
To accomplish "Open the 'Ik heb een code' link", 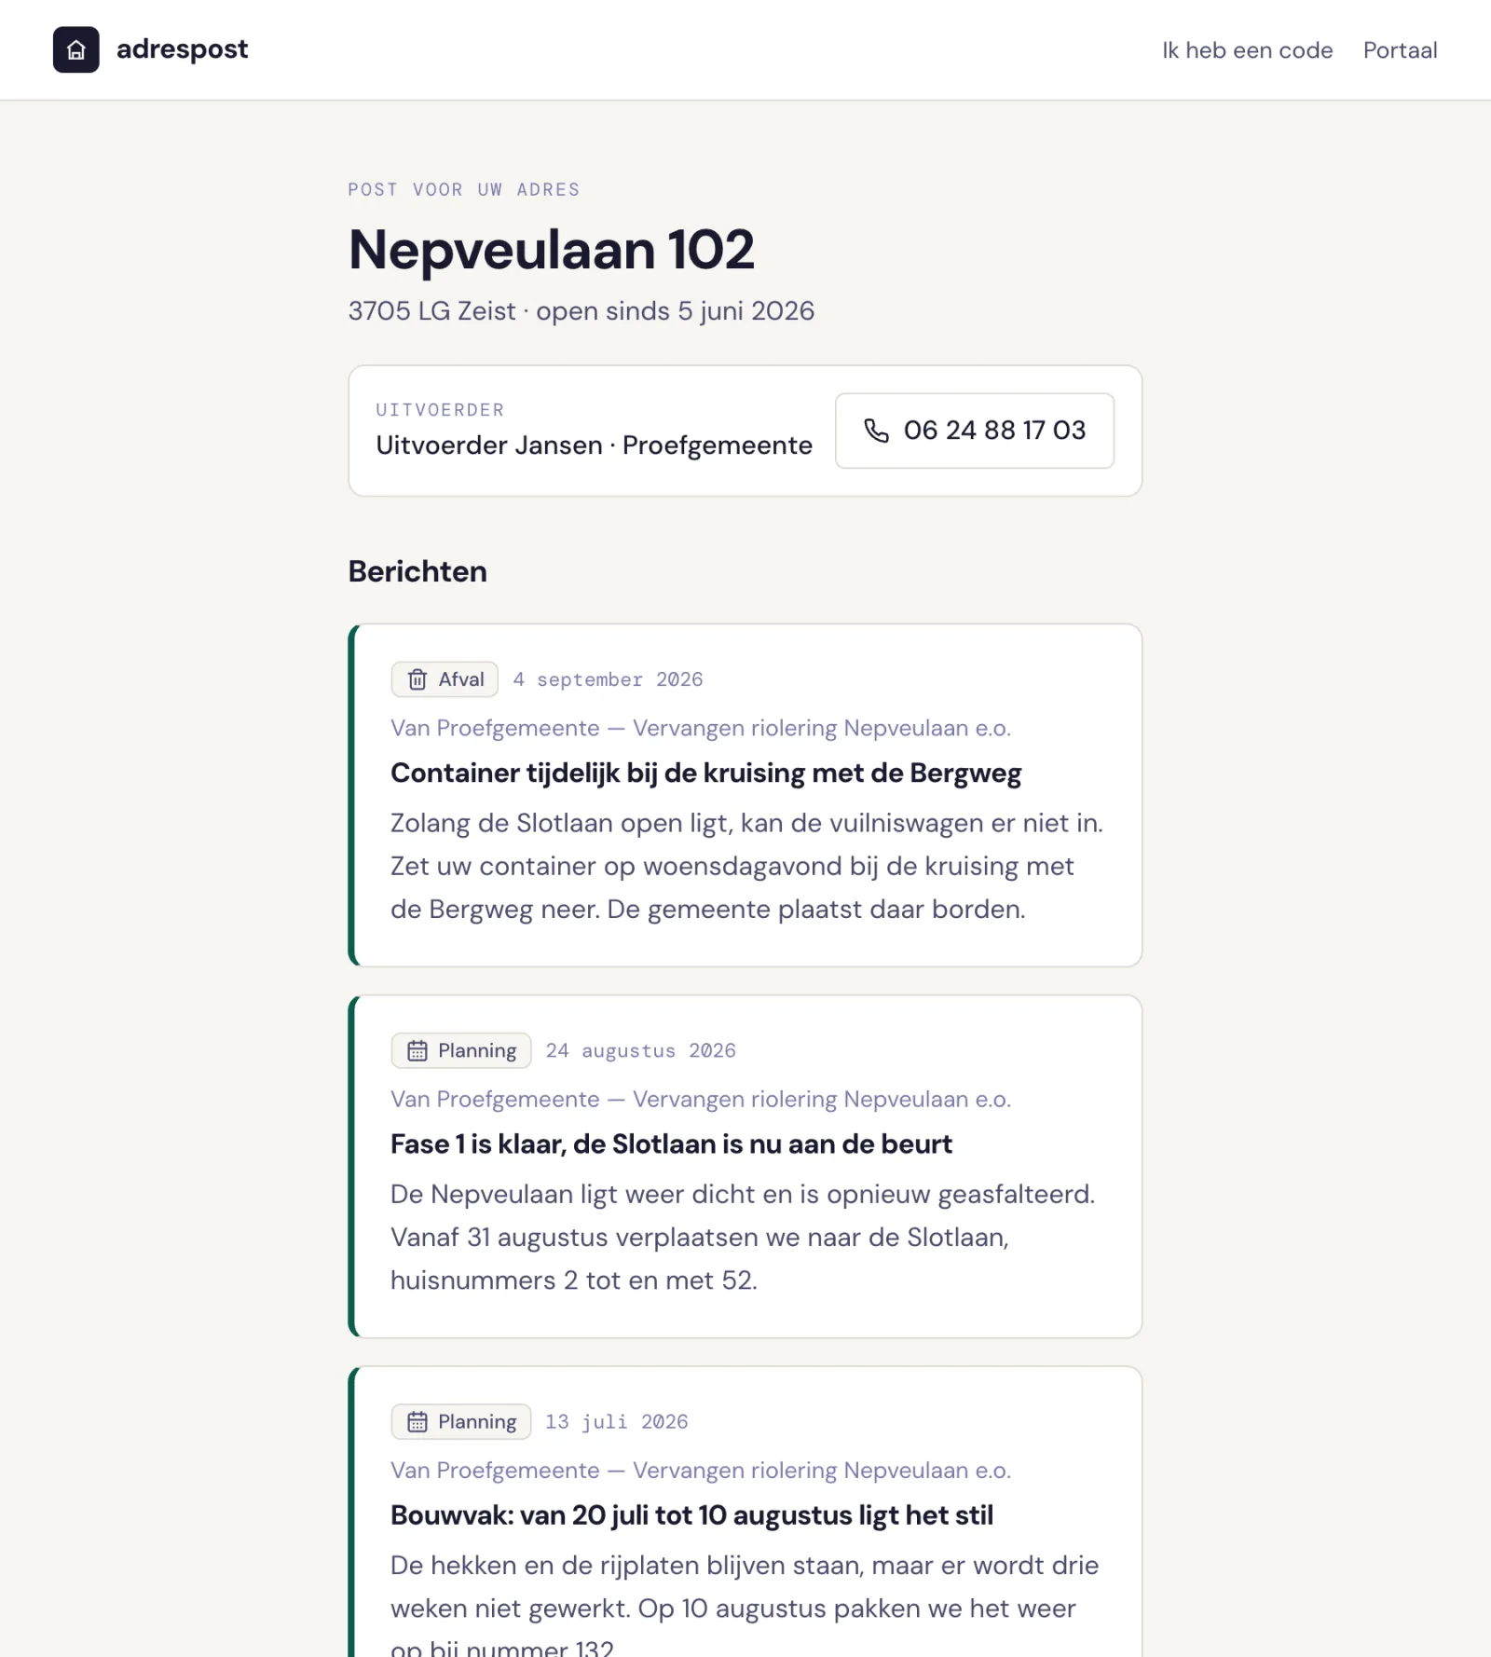I will click(1247, 50).
